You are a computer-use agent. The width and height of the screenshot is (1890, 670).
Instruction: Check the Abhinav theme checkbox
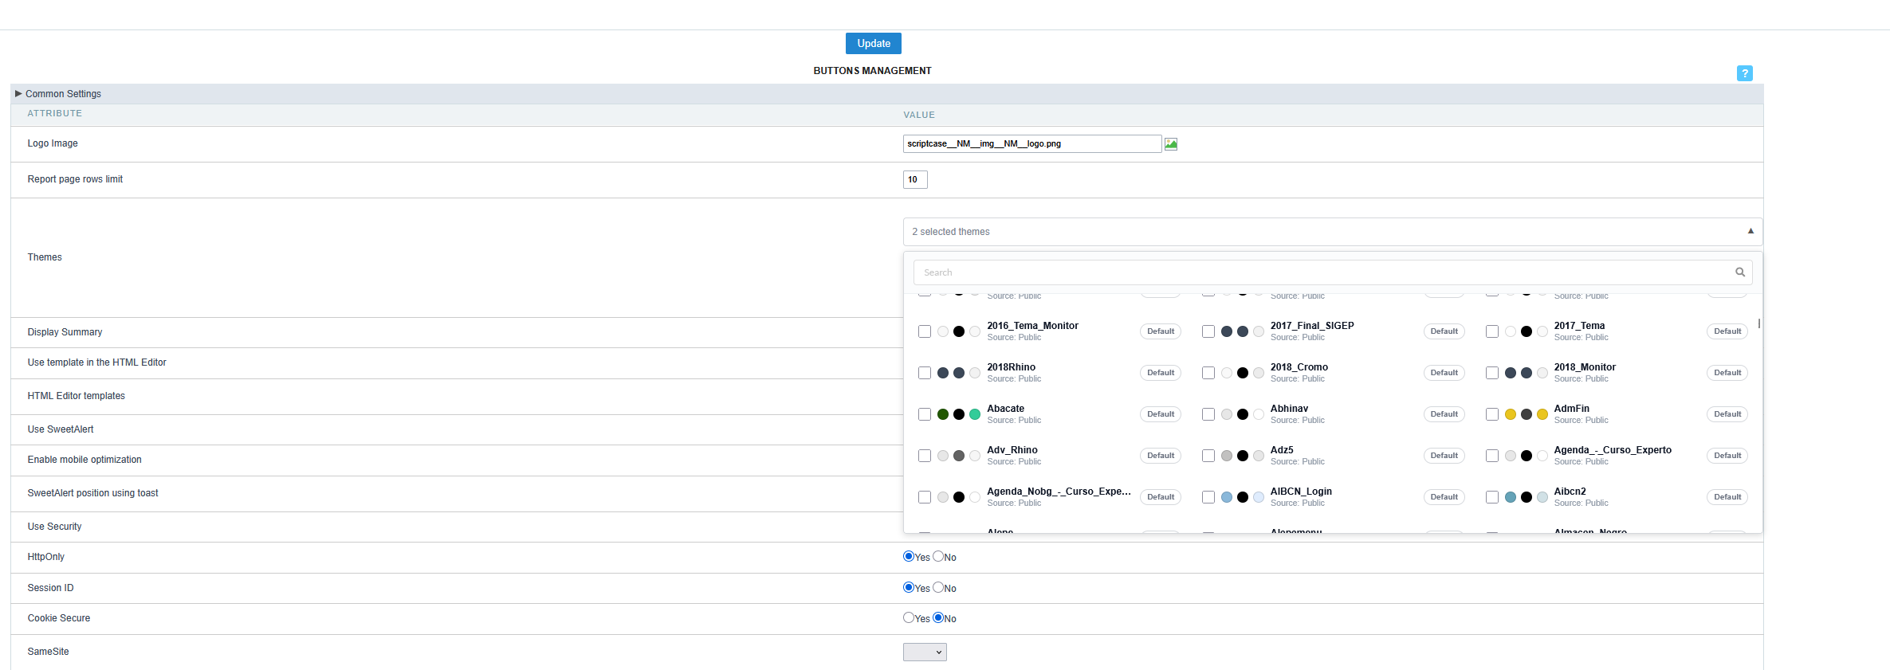(1208, 414)
